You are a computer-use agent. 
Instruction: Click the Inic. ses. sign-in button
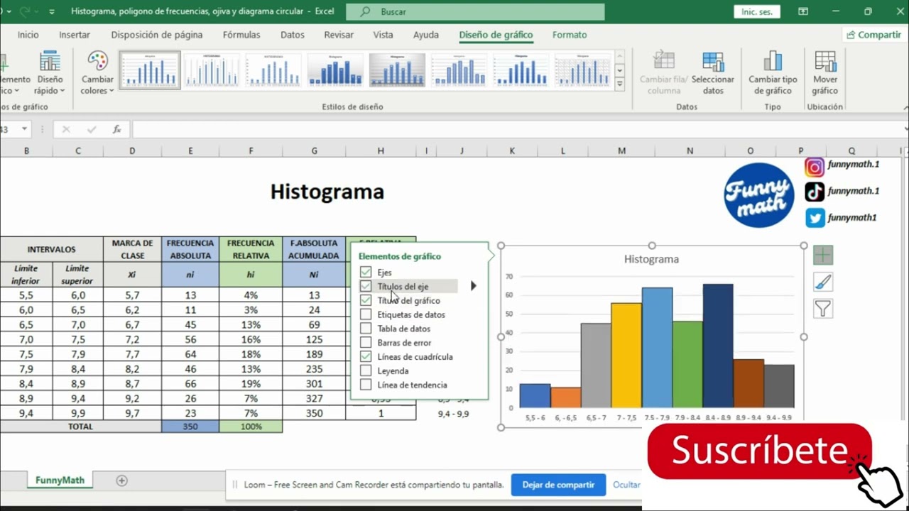coord(757,11)
